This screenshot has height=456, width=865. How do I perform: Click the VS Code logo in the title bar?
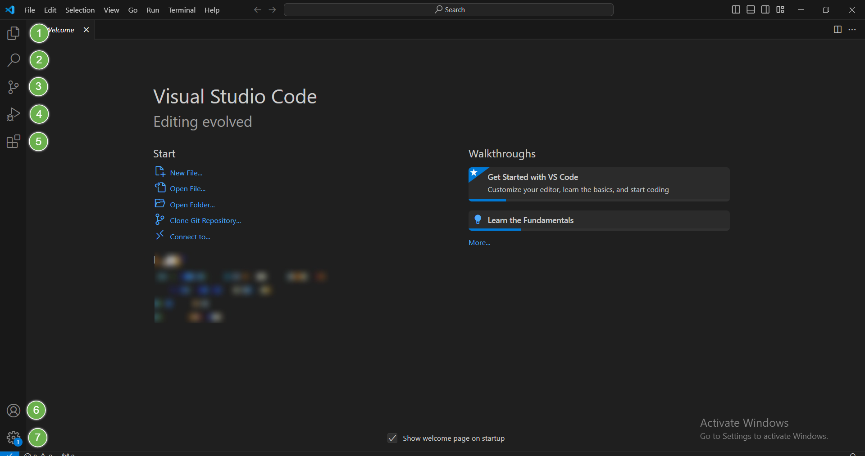click(10, 10)
